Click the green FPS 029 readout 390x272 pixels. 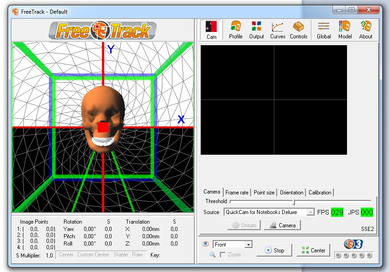coord(337,212)
